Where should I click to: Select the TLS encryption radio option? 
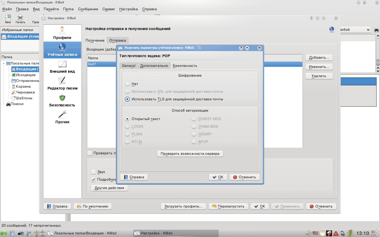click(x=127, y=99)
